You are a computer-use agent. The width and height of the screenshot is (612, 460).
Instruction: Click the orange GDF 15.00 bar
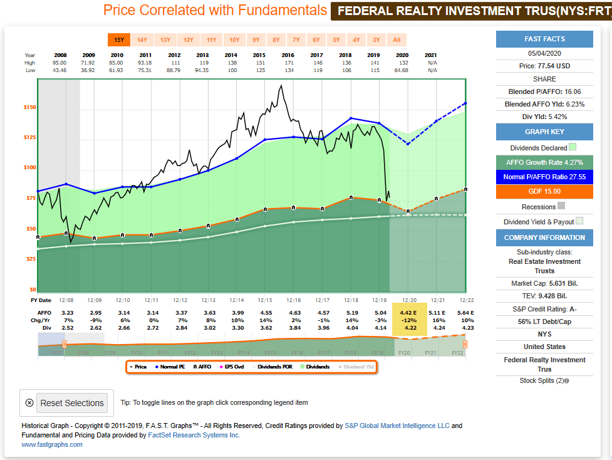coord(544,191)
